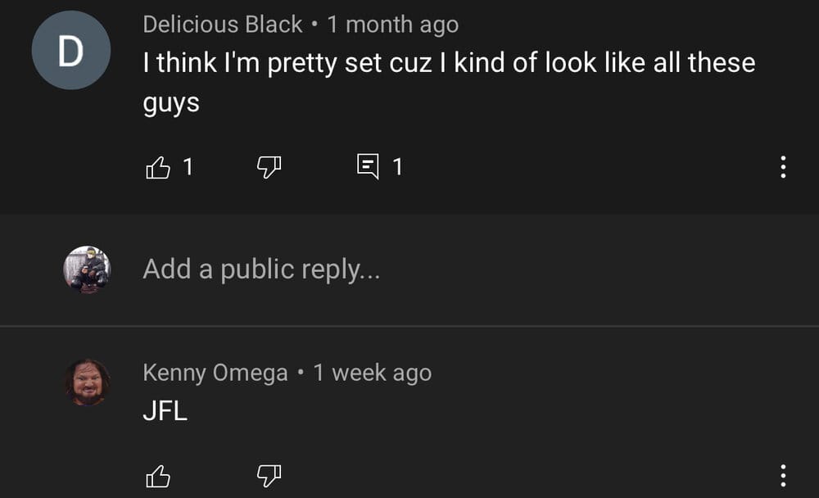
Task: Click the reply count number '1'
Action: tap(398, 168)
